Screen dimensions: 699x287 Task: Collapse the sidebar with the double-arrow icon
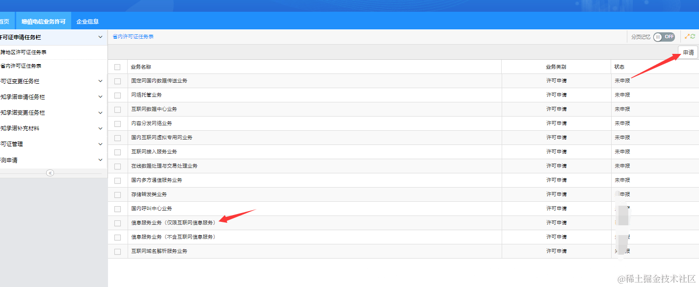(50, 173)
